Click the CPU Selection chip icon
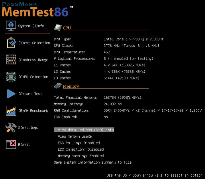This screenshot has height=179, width=205. tap(11, 77)
